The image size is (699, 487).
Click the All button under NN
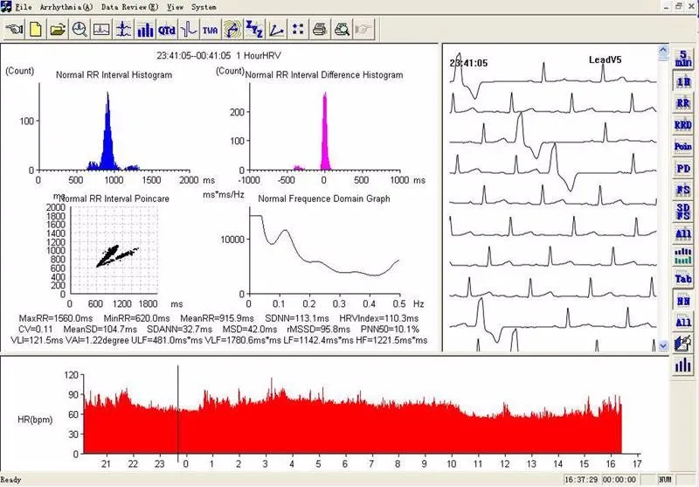(x=683, y=322)
